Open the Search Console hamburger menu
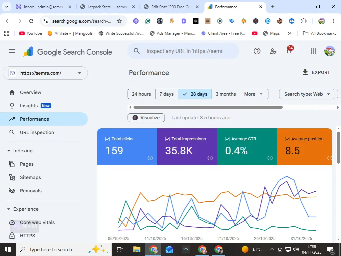341x256 pixels. point(12,51)
